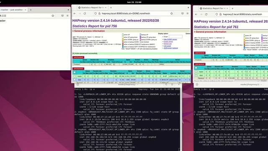268x151 pixels.
Task: Open a new tab in the haproxy.local browser window
Action: [111, 8]
